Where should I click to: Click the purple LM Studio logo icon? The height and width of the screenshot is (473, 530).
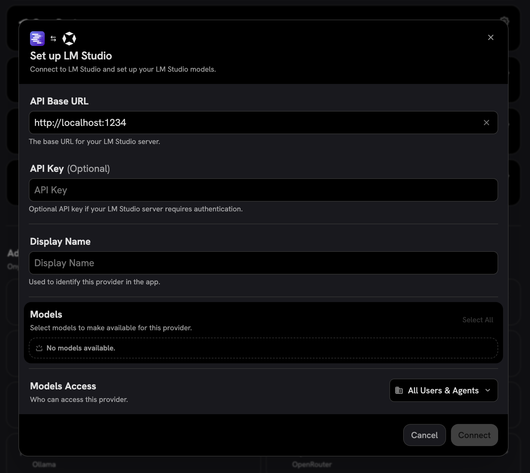click(x=37, y=38)
